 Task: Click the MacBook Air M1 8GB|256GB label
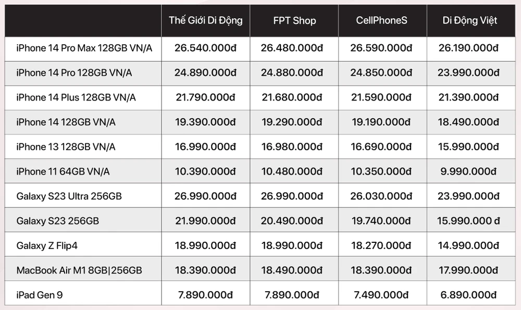79,270
